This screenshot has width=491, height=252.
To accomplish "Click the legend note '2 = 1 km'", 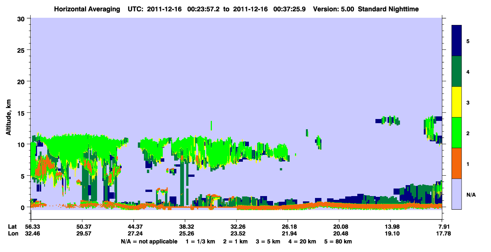I will coord(236,241).
